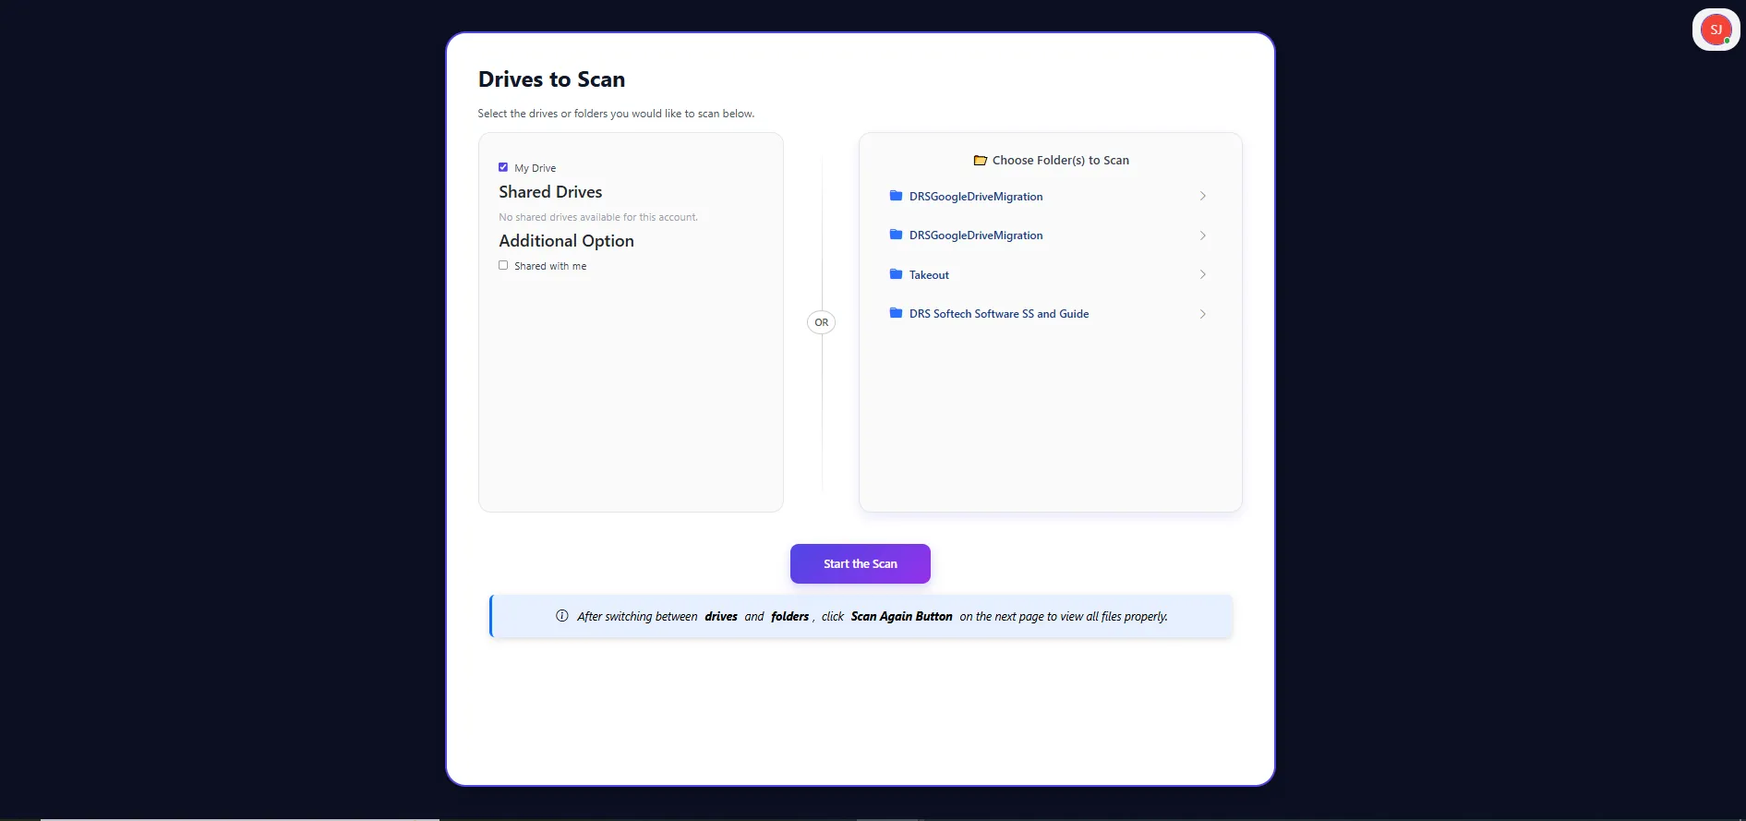Screen dimensions: 1746x821
Task: Expand the Takeout folder chevron
Action: [x=1202, y=274]
